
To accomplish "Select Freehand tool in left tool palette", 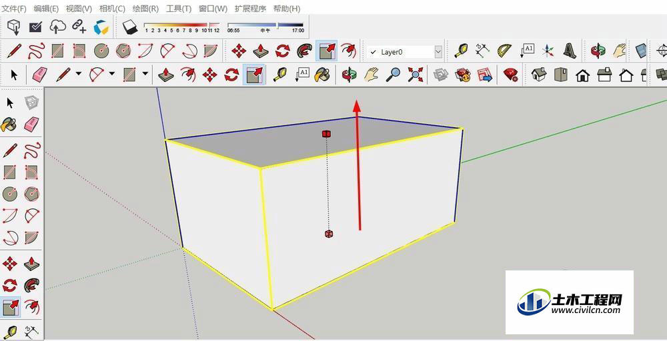I will click(x=32, y=150).
